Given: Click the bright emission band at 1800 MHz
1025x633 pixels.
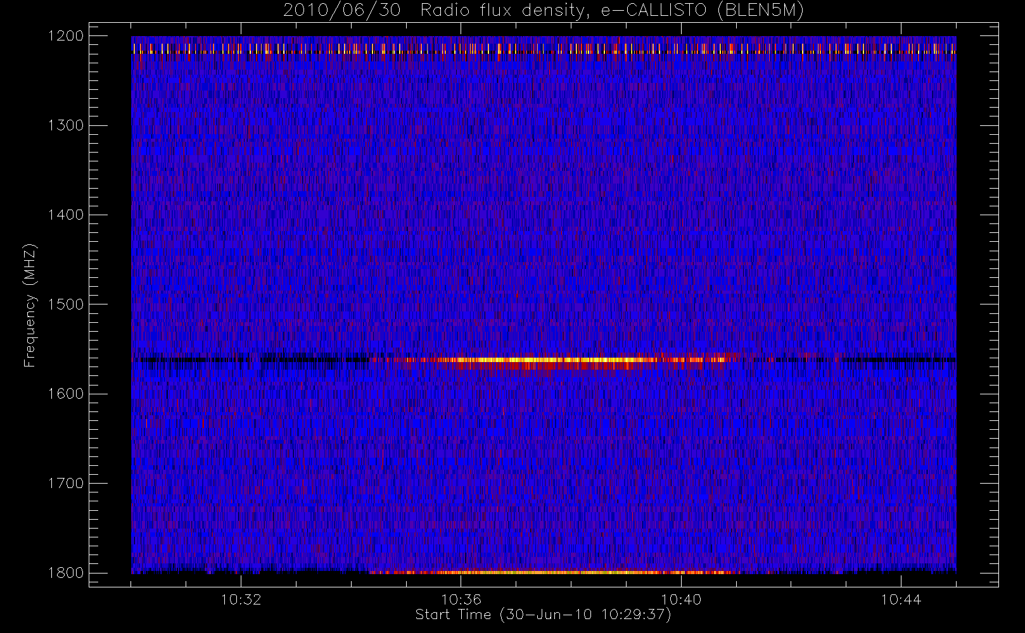Looking at the screenshot, I should click(x=551, y=572).
